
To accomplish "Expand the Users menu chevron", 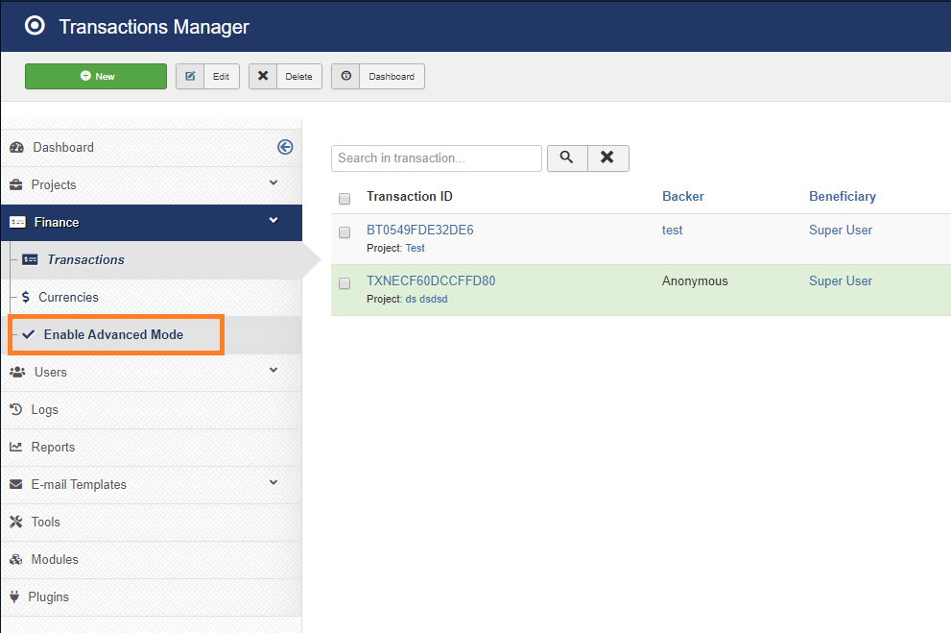I will (x=273, y=370).
